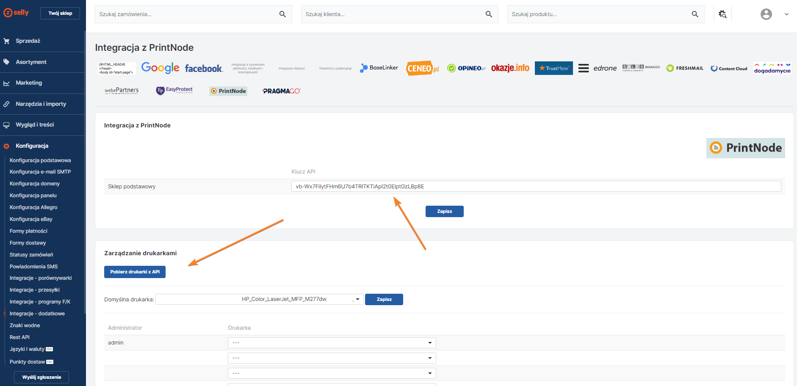The image size is (797, 386).
Task: Expand the account menu chevron
Action: [x=786, y=14]
